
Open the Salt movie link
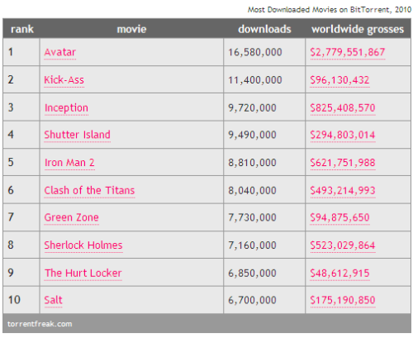click(54, 300)
